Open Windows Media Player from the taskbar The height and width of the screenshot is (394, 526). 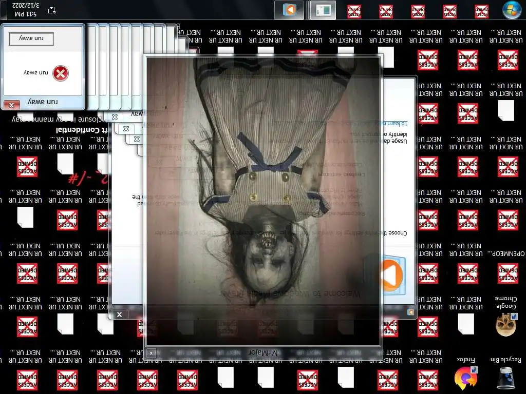click(289, 10)
